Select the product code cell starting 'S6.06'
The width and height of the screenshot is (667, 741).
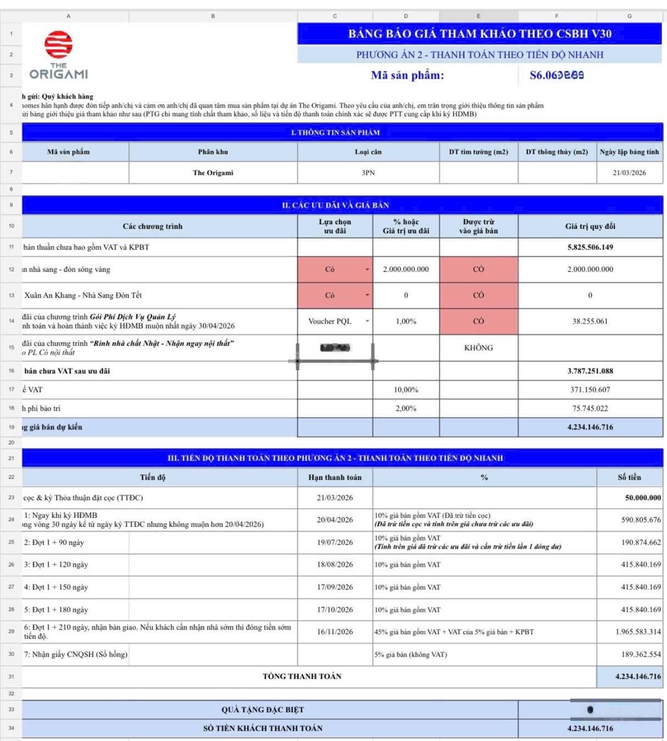point(557,75)
